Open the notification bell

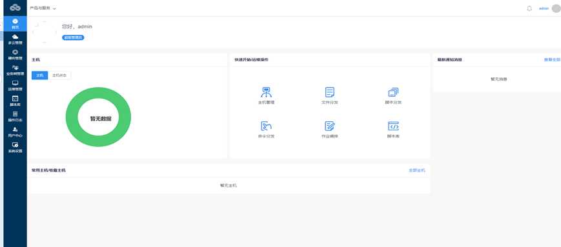click(529, 8)
